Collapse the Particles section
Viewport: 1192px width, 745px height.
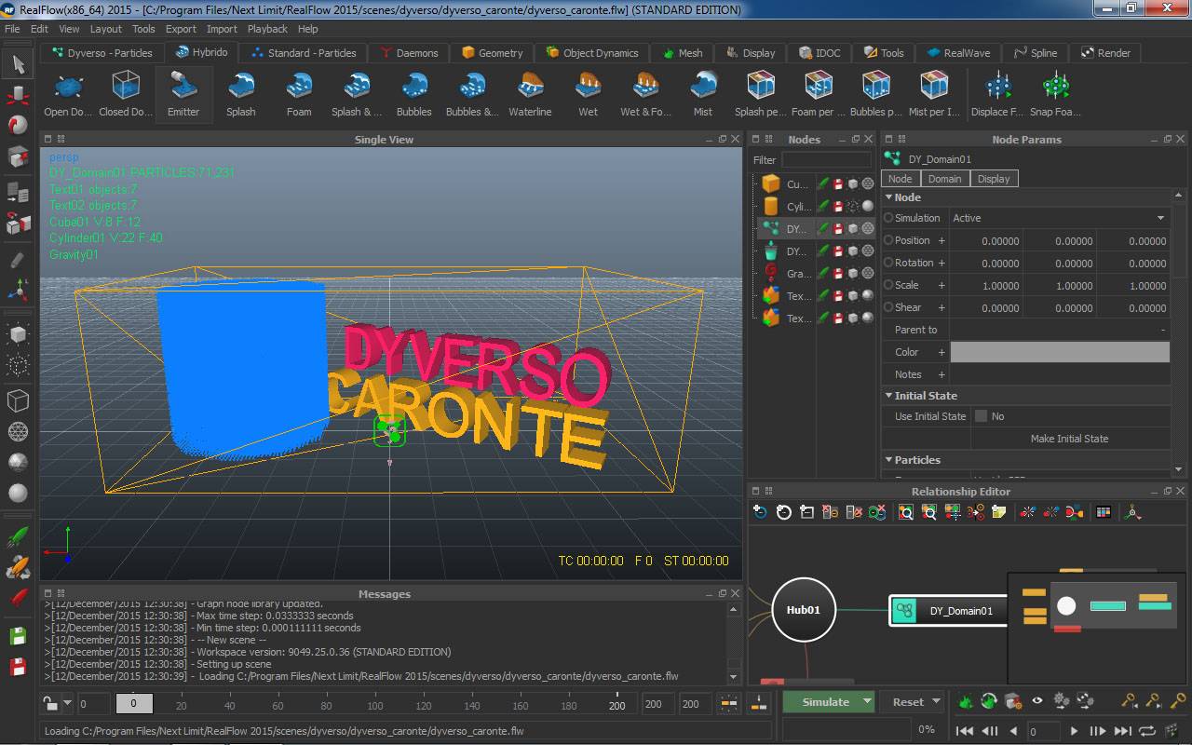[x=889, y=460]
